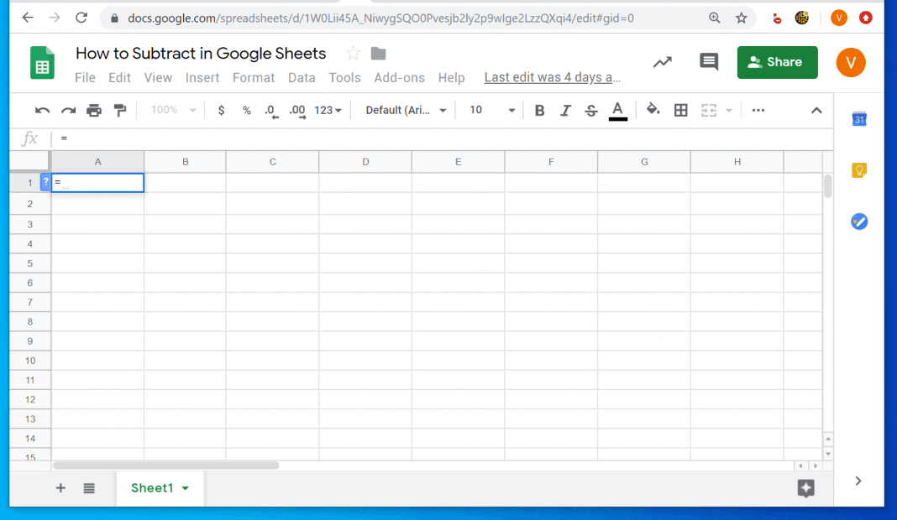Screen dimensions: 897x520
Task: Open the Insert menu
Action: pos(202,77)
